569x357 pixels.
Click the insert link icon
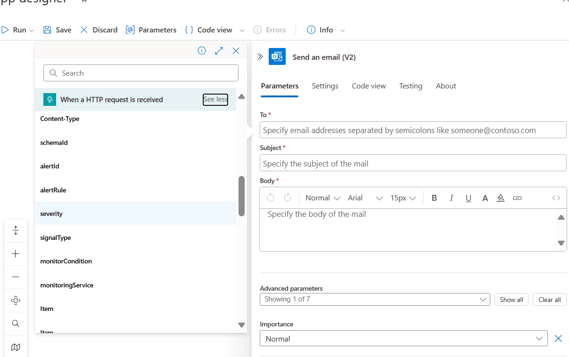(x=517, y=198)
